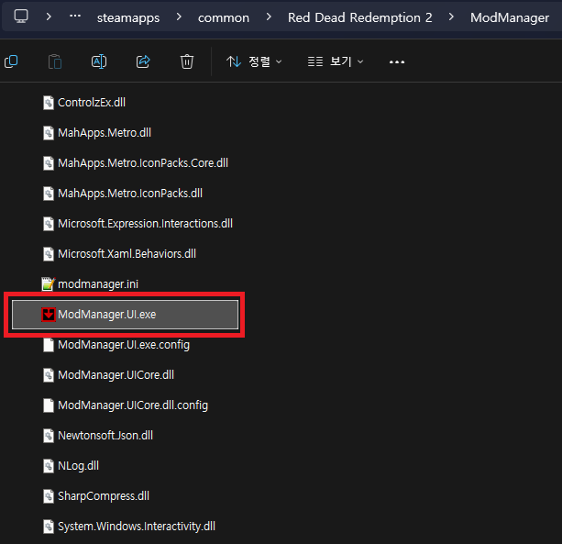Image resolution: width=562 pixels, height=544 pixels.
Task: Select MahApps.Metro.IconPacks.dll file
Action: 130,194
